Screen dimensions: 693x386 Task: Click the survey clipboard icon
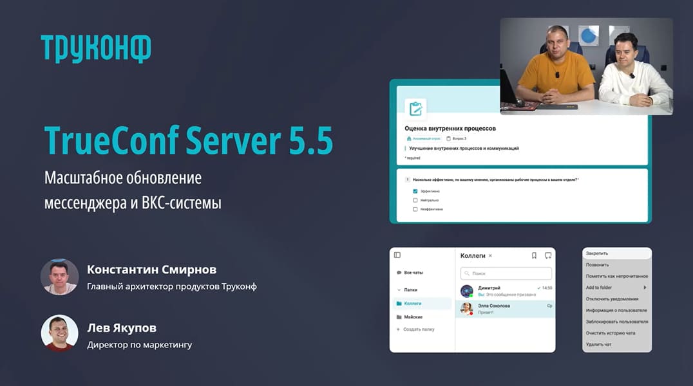point(415,109)
